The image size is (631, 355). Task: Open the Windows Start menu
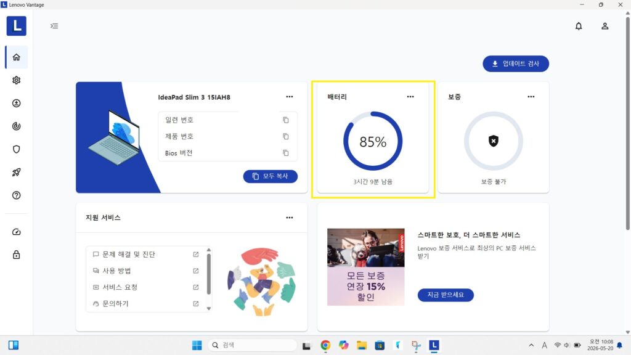coord(197,345)
